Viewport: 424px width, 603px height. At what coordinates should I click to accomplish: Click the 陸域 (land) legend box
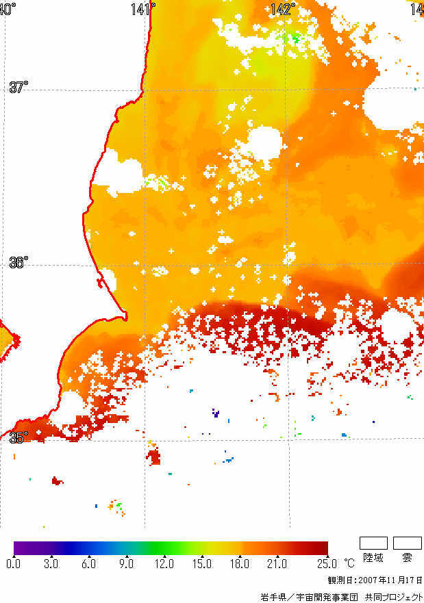[x=373, y=543]
